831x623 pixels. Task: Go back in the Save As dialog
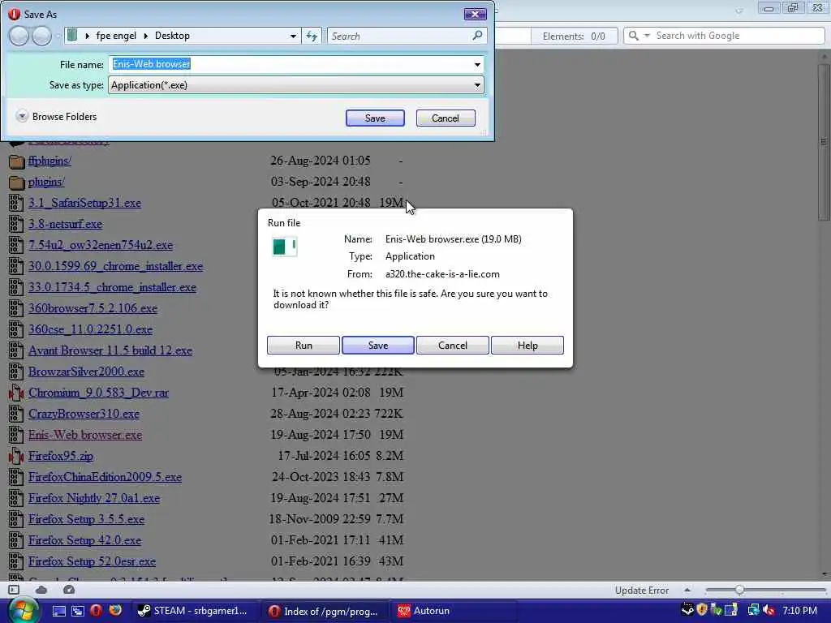pos(19,36)
